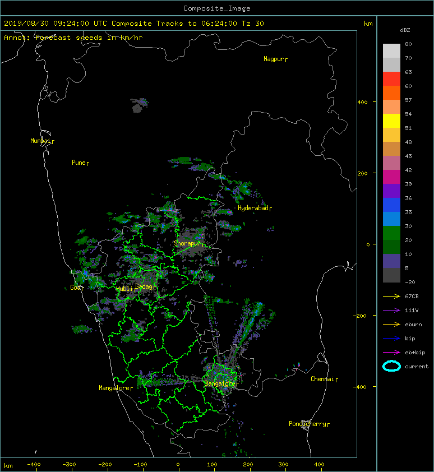Select the Chennai city label
Image resolution: width=434 pixels, height=472 pixels.
tap(322, 379)
